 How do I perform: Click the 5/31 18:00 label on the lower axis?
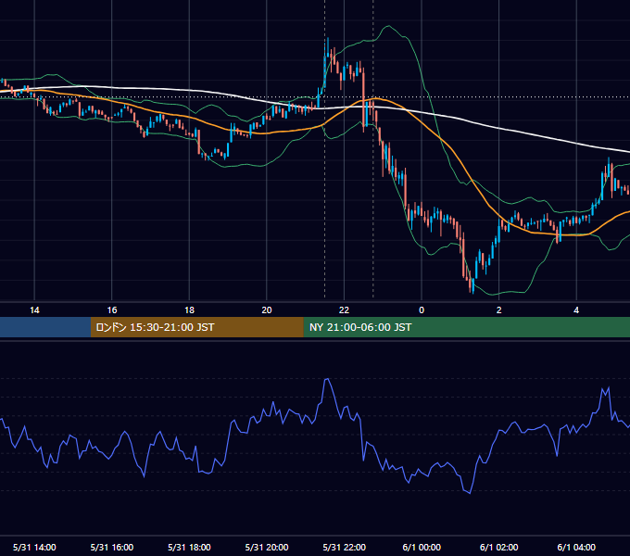point(189,547)
